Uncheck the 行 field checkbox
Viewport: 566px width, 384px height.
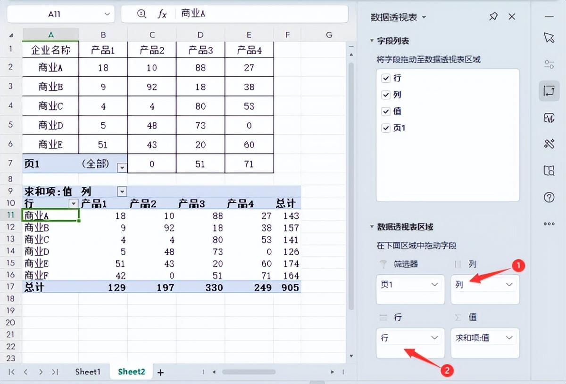[386, 79]
